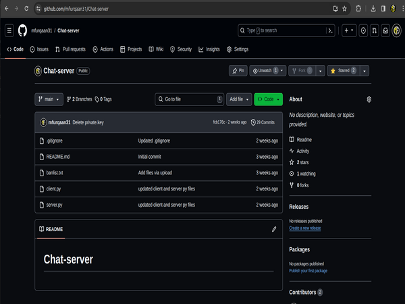Open the notifications inbox icon
The width and height of the screenshot is (405, 304).
tap(385, 30)
